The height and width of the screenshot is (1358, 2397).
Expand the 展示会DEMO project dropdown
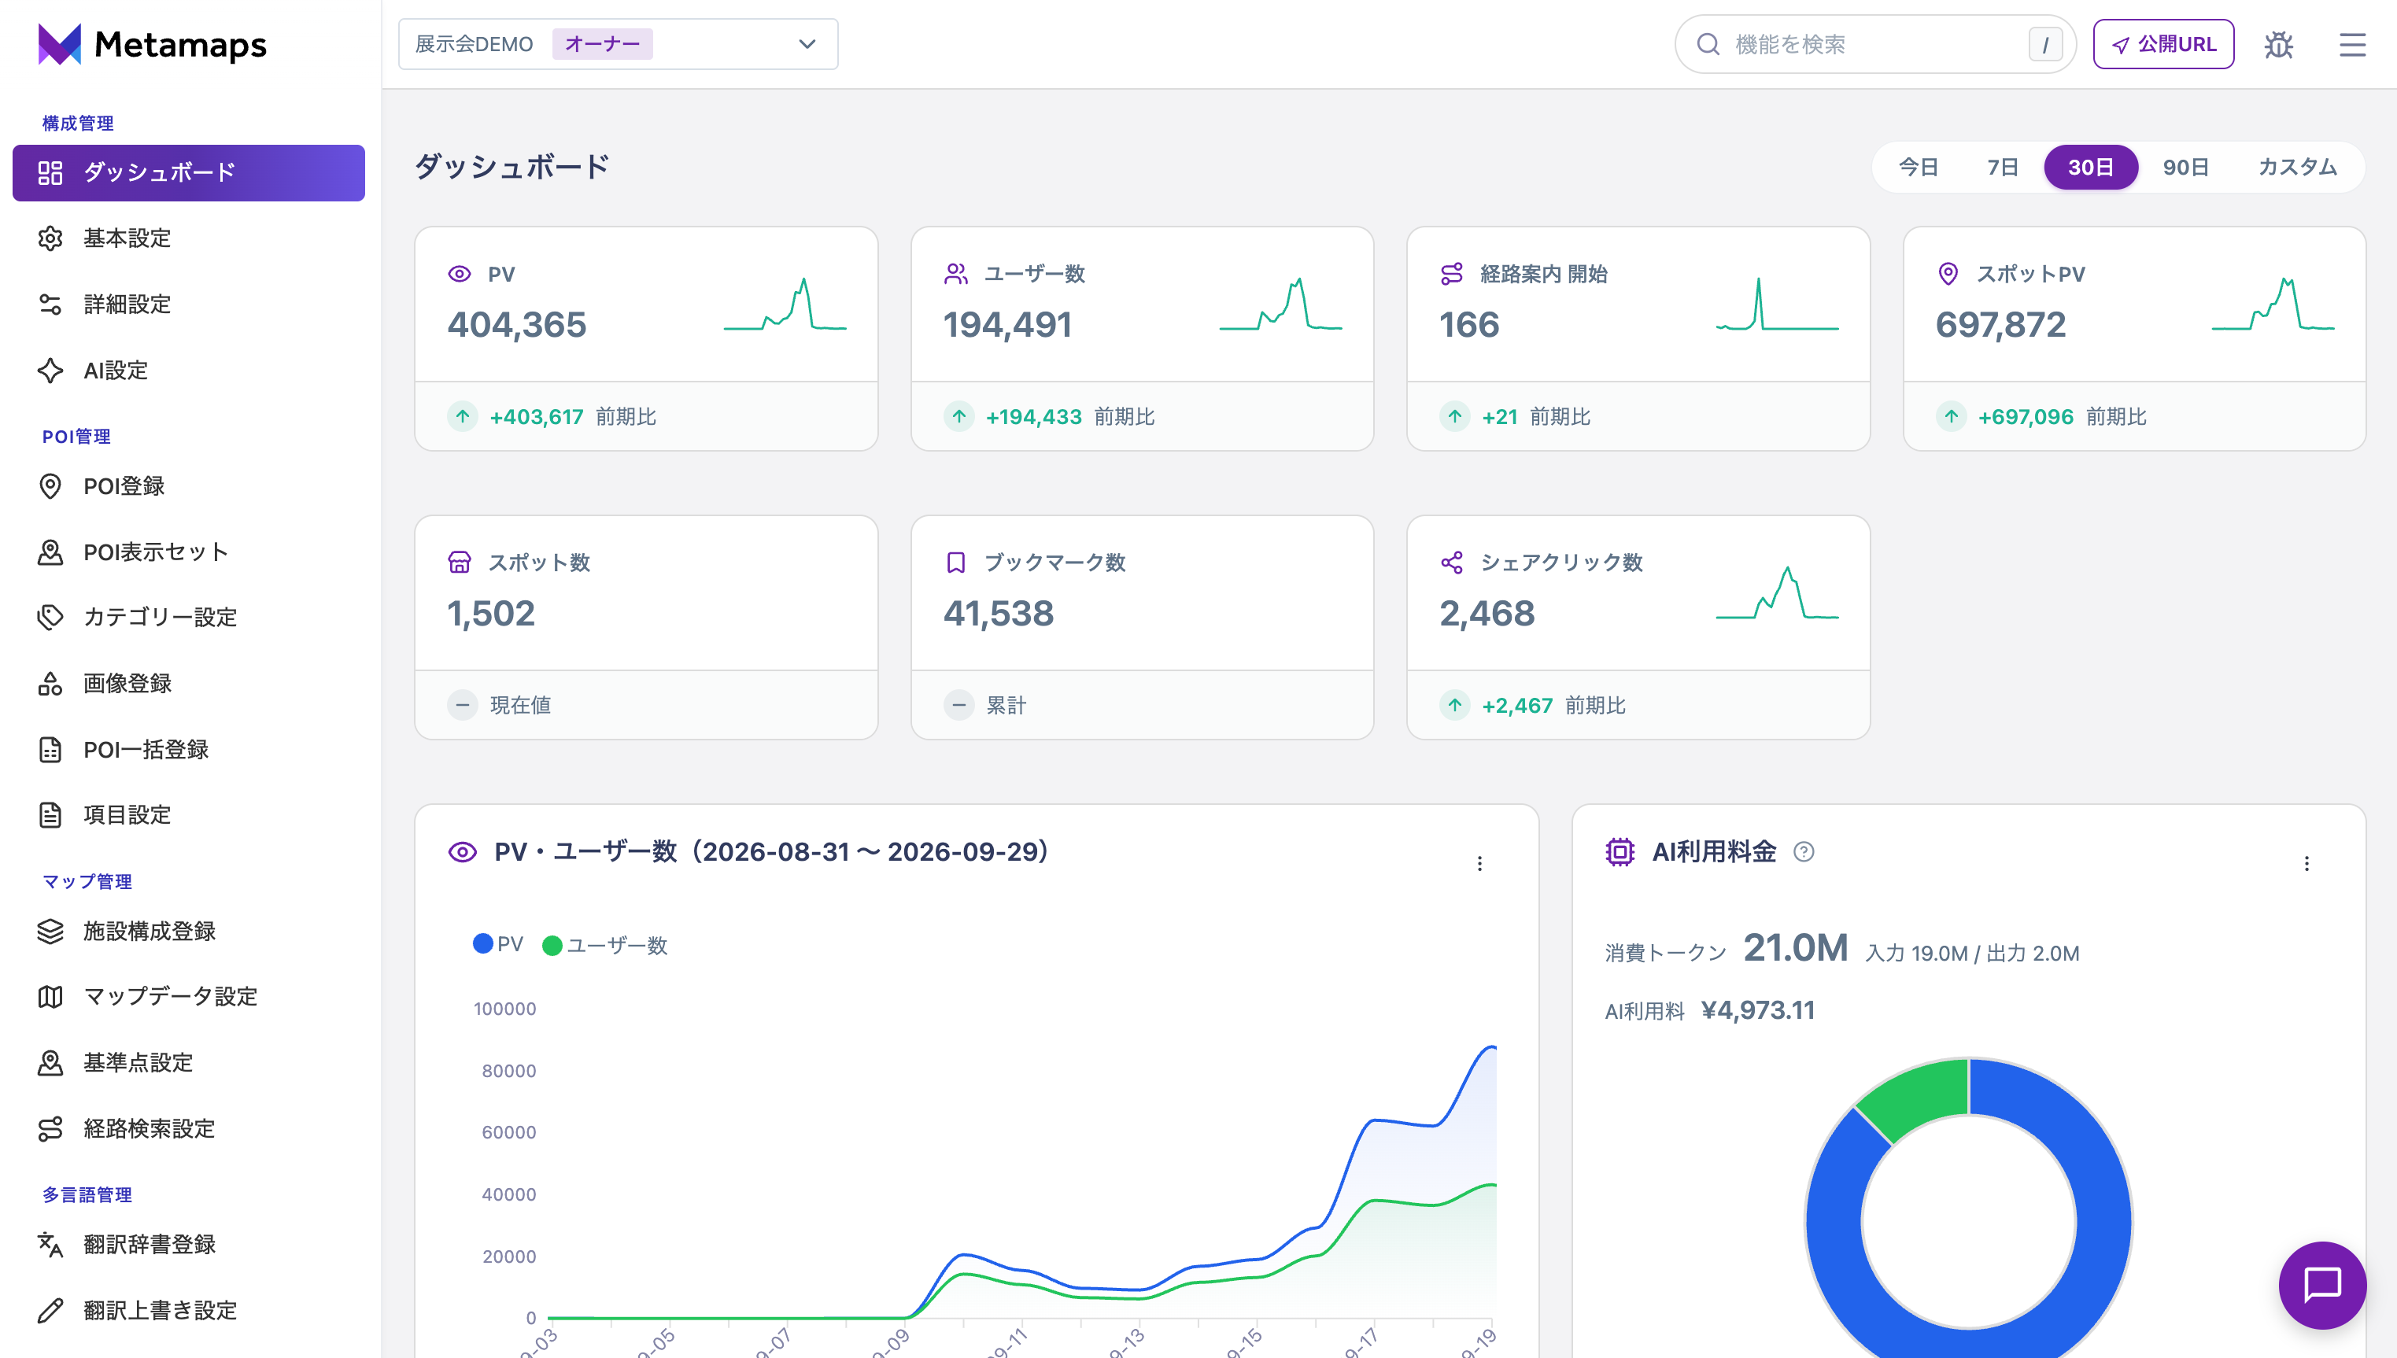pos(618,44)
